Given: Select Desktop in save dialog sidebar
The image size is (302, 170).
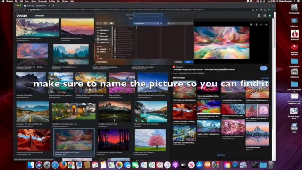Looking at the screenshot, I should pyautogui.click(x=102, y=34).
